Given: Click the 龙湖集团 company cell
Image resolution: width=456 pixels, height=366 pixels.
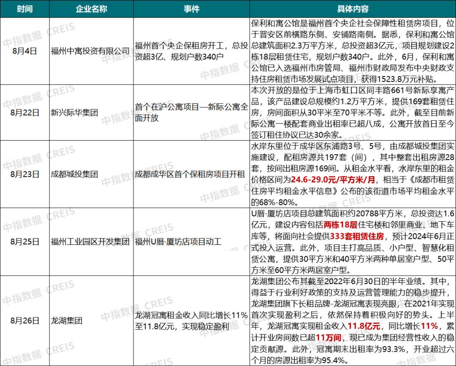Looking at the screenshot, I should 91,321.
